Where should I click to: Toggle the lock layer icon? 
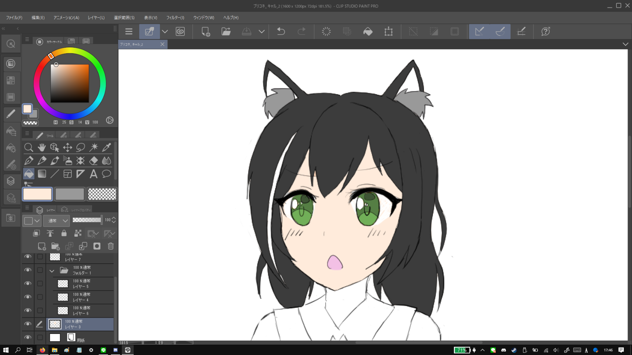[x=64, y=233]
